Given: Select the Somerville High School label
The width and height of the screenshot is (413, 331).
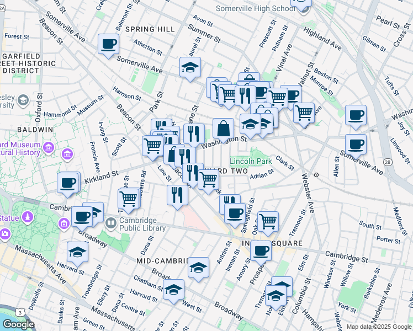Looking at the screenshot, I should coord(255,9).
